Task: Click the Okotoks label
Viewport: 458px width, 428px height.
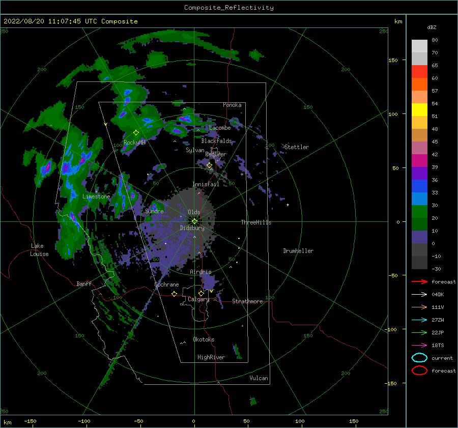Action: click(204, 339)
